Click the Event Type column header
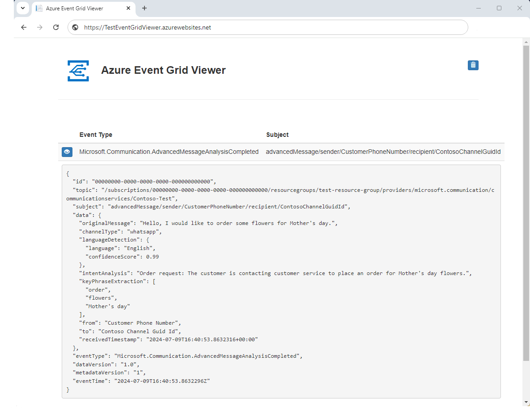 click(x=96, y=135)
